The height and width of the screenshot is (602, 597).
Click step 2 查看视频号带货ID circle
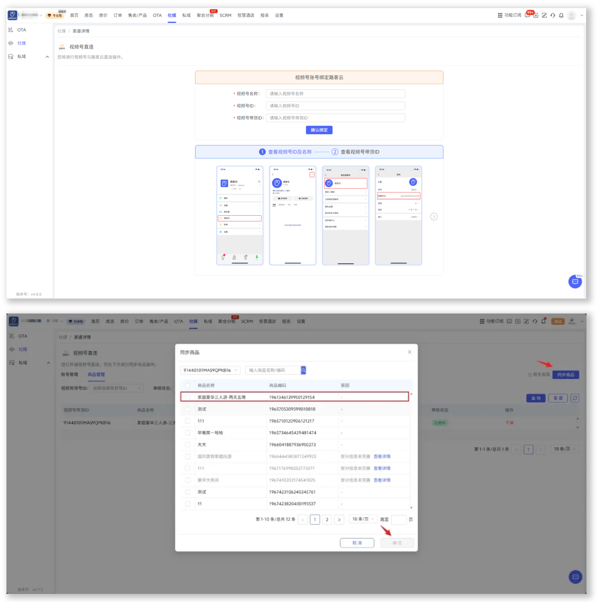(x=335, y=152)
